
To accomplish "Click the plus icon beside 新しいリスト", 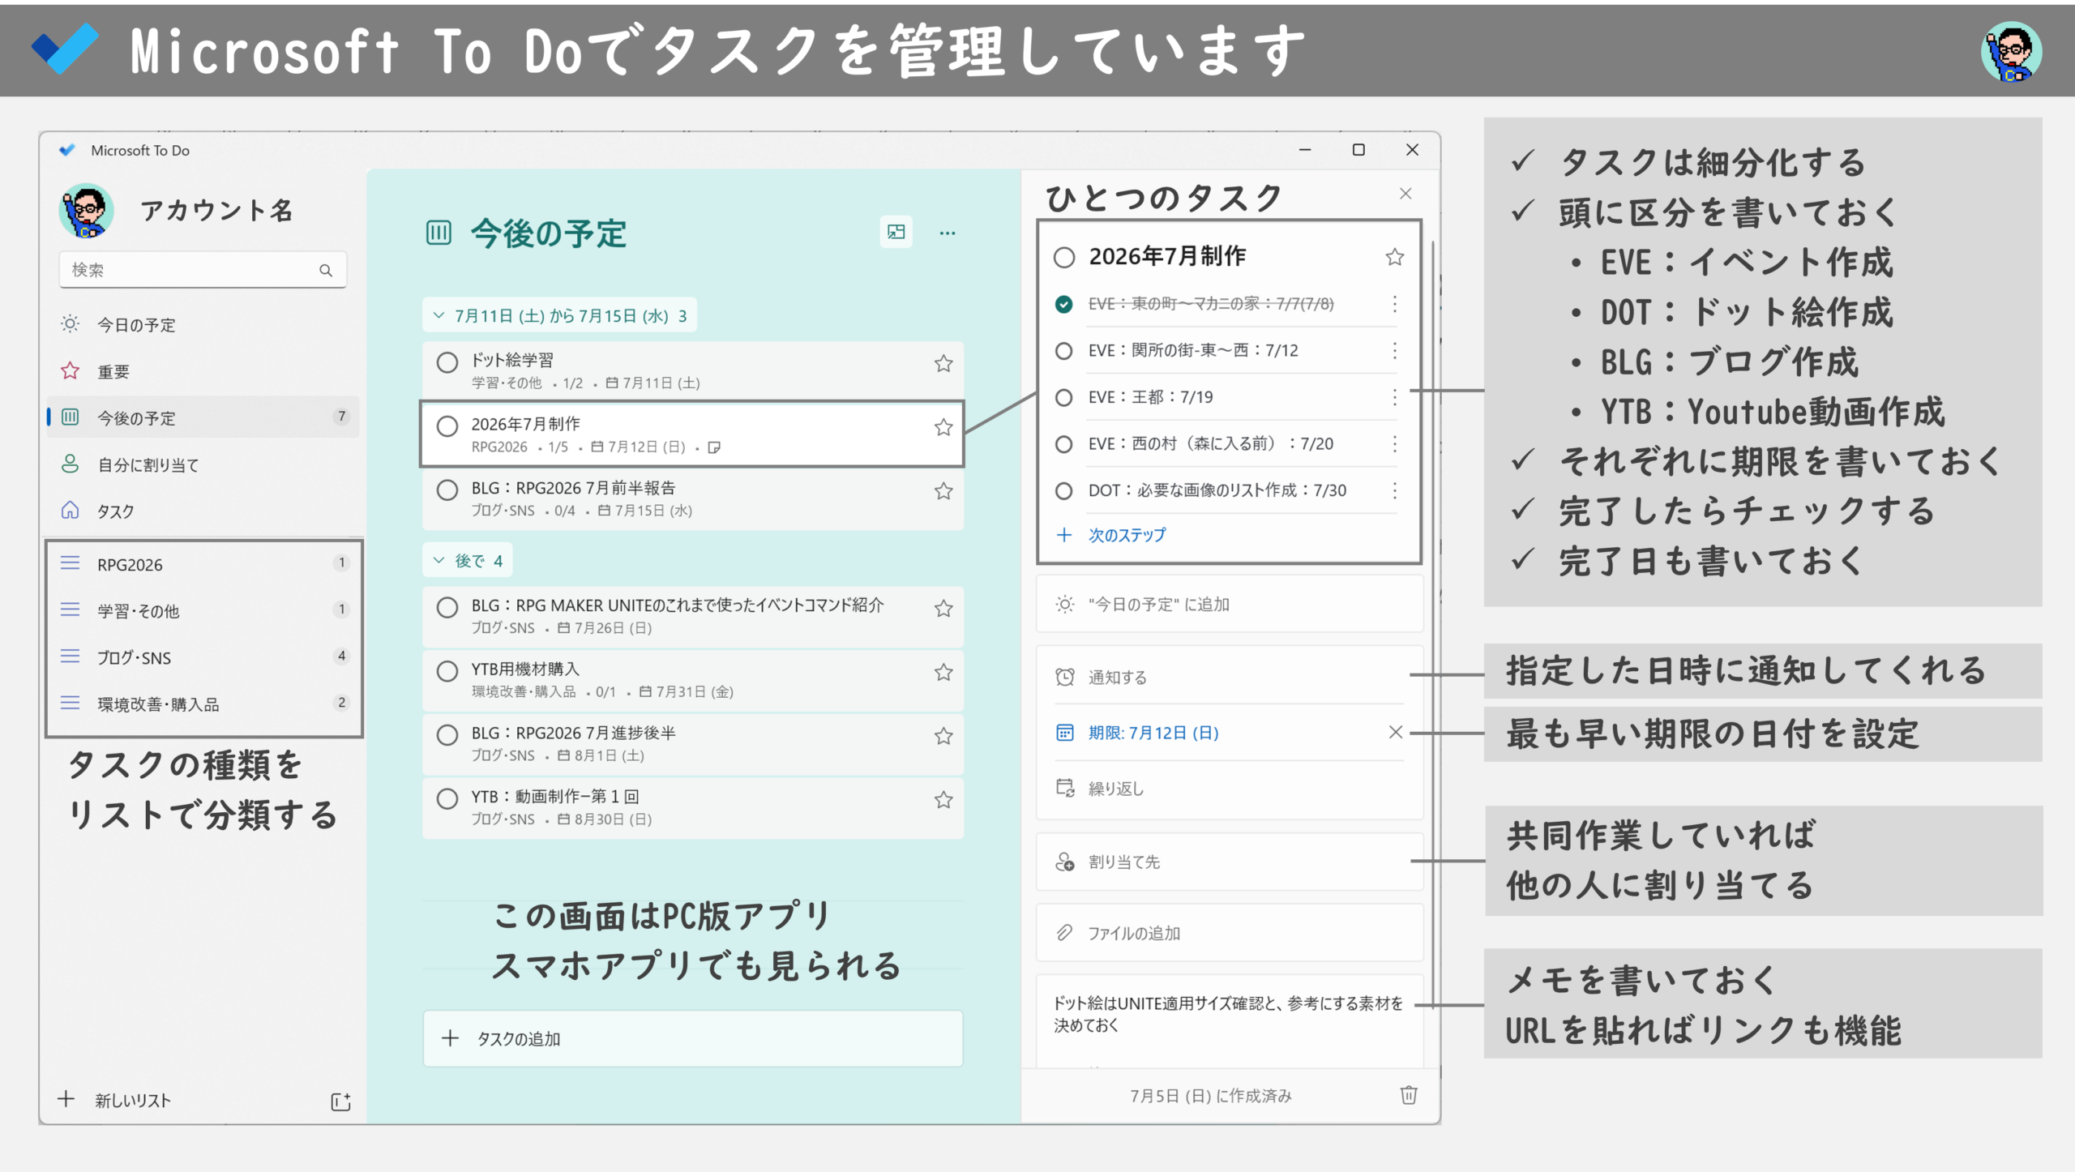I will (66, 1100).
